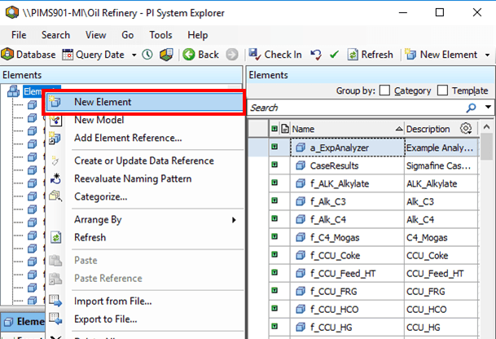Enable Group by Category checkbox
496x339 pixels.
pyautogui.click(x=385, y=90)
